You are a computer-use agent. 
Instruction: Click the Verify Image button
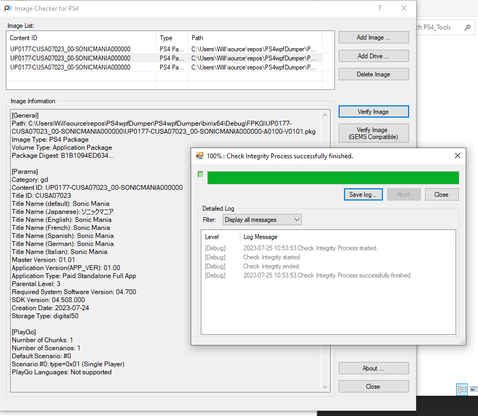point(373,112)
